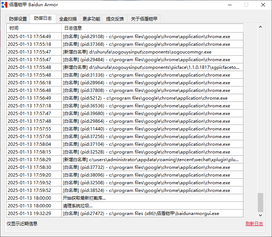Click the Baidun Armor app logo icon

[4, 5]
